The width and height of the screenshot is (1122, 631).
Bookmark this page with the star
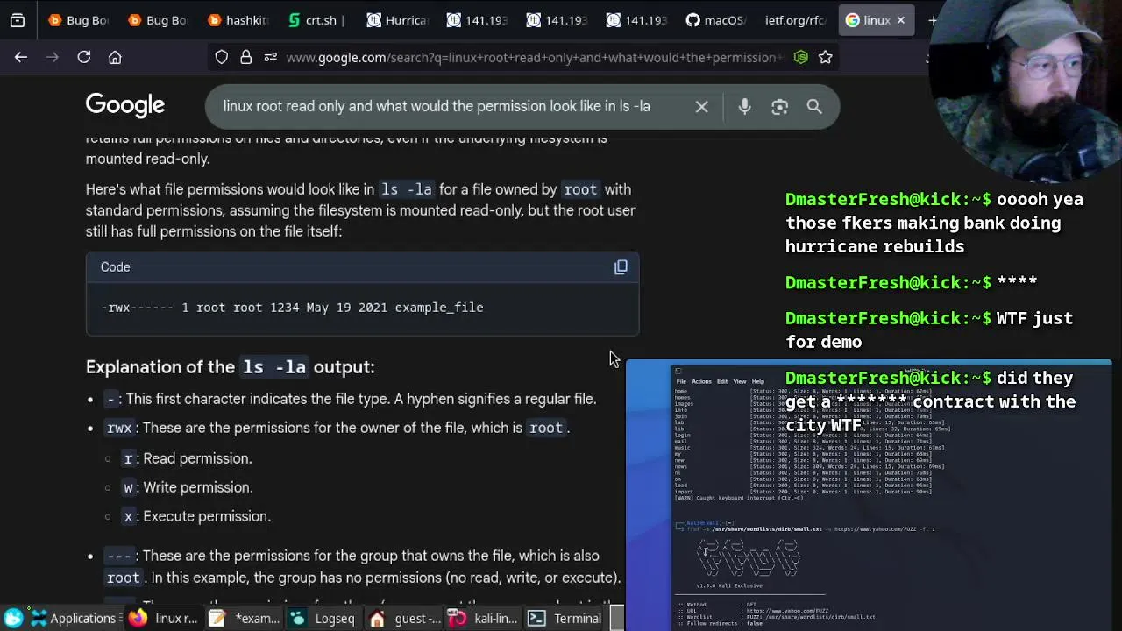(x=825, y=57)
